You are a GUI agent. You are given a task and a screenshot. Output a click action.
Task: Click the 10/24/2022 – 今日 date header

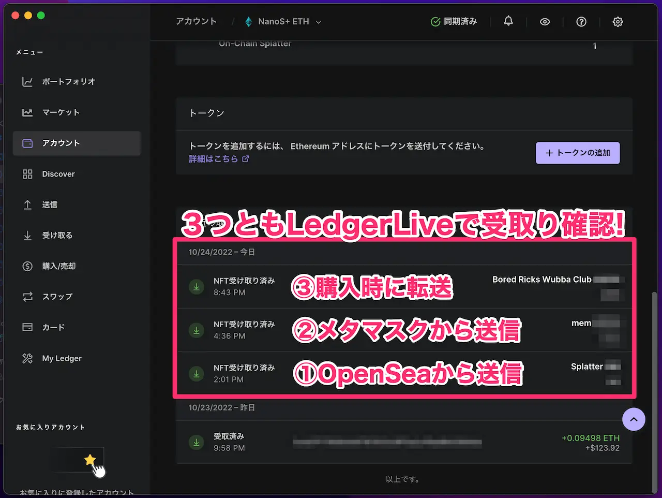(222, 252)
